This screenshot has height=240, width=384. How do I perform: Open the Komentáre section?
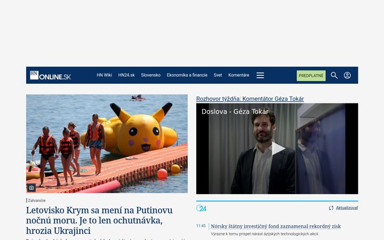(x=239, y=75)
